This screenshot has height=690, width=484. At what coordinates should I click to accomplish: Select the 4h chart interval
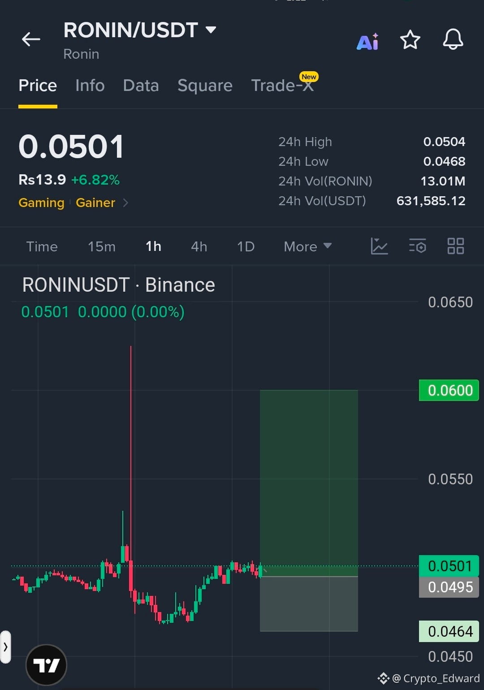[x=199, y=246]
